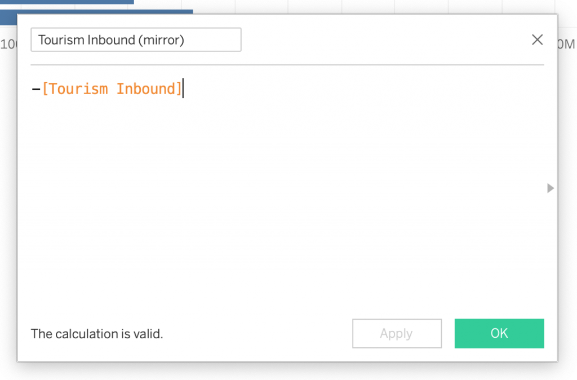Screen dimensions: 577x380
Task: Select the shorter blue bar at the top
Action: pos(66,2)
